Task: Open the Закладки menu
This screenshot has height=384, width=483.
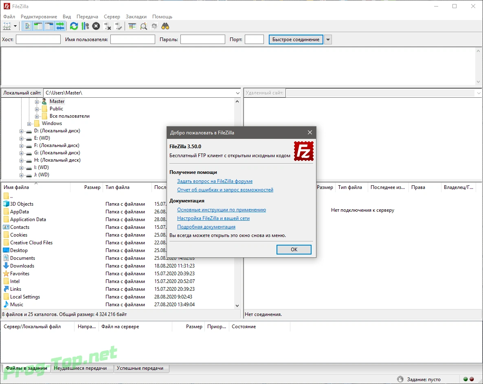Action: (136, 17)
